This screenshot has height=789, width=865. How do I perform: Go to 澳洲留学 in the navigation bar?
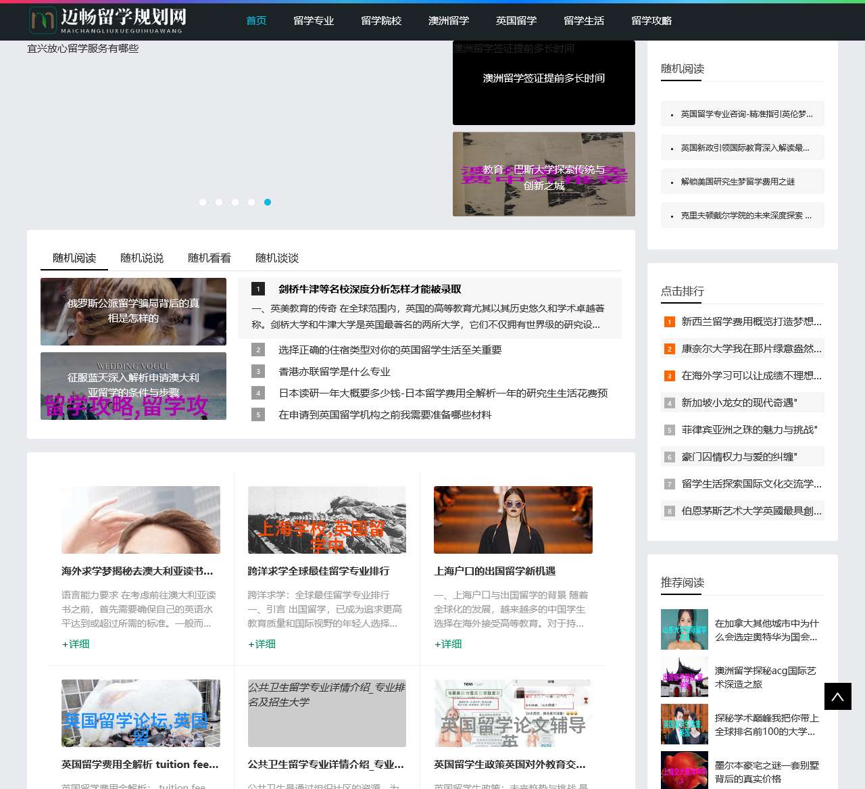(x=449, y=21)
